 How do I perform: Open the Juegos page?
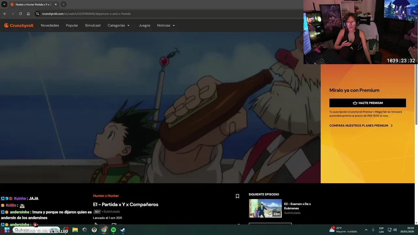pos(144,25)
